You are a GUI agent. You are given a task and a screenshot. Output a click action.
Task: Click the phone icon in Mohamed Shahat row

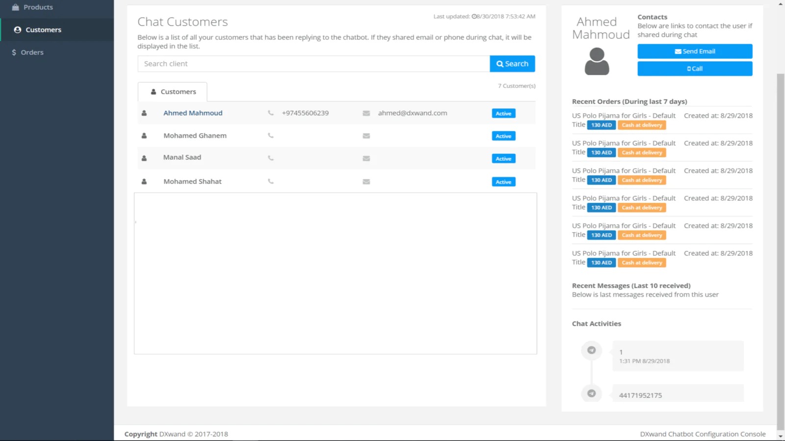(270, 181)
